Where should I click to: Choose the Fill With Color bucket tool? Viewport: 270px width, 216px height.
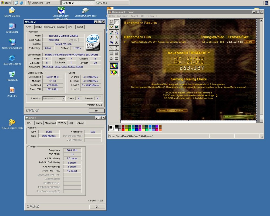click(117, 27)
